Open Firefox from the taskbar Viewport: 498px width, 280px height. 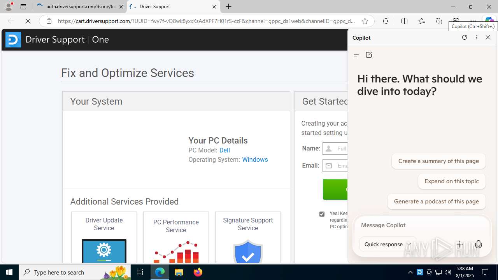[x=198, y=272]
